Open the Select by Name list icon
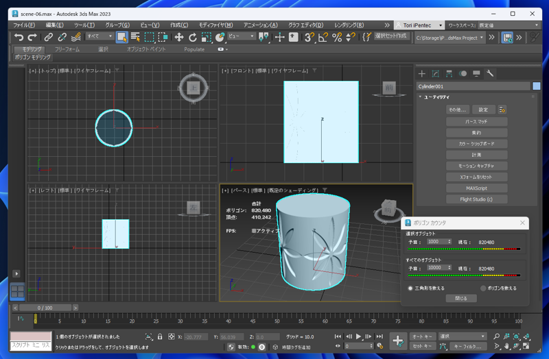 pos(135,37)
